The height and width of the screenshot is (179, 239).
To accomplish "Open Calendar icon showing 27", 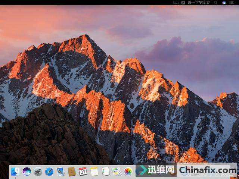I will [x=83, y=172].
